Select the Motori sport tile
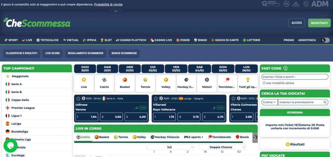The height and width of the screenshot is (157, 333). 207,84
